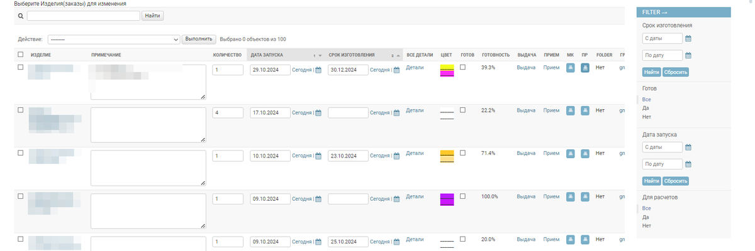Filter Готов by 'Да'
The height and width of the screenshot is (251, 755).
pos(646,108)
